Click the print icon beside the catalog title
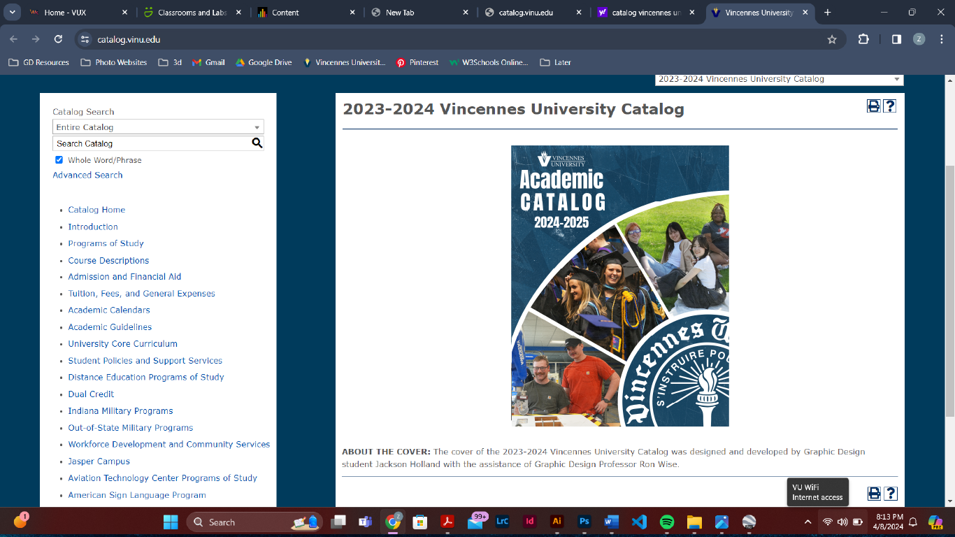955x537 pixels. coord(873,106)
